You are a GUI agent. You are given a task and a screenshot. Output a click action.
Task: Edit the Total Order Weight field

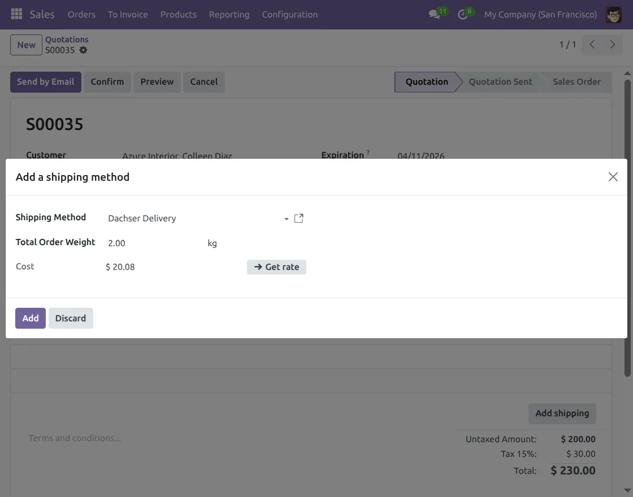click(136, 243)
